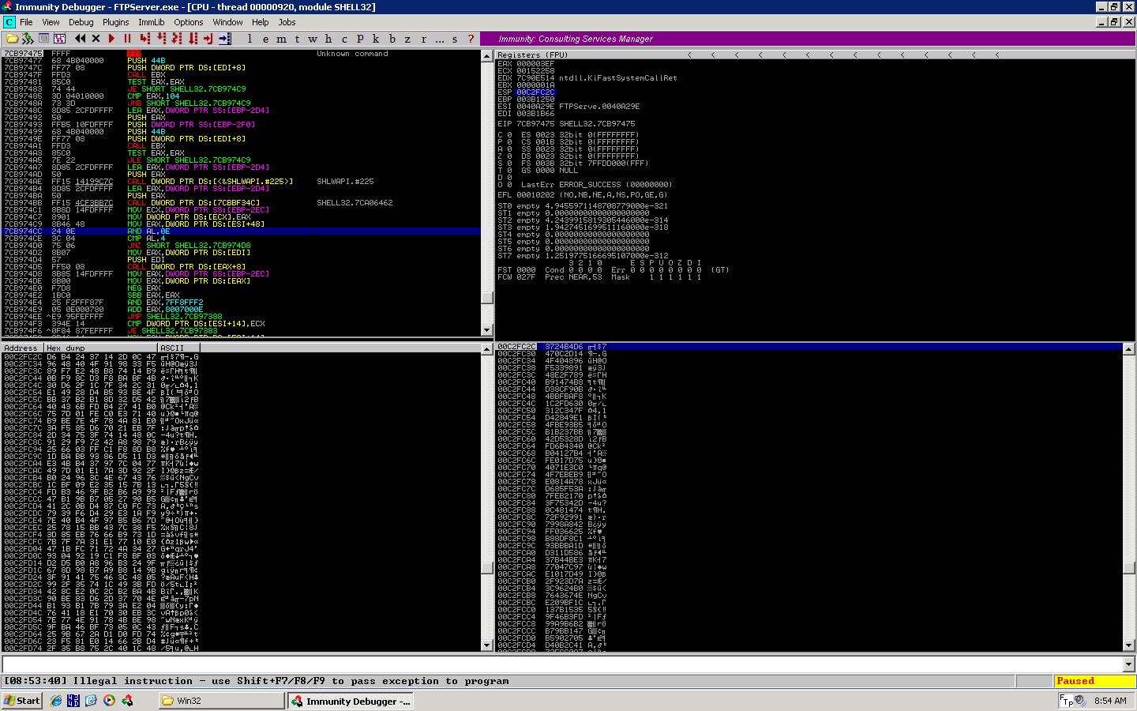1137x711 pixels.
Task: Click the Step into toolbar icon
Action: click(145, 39)
